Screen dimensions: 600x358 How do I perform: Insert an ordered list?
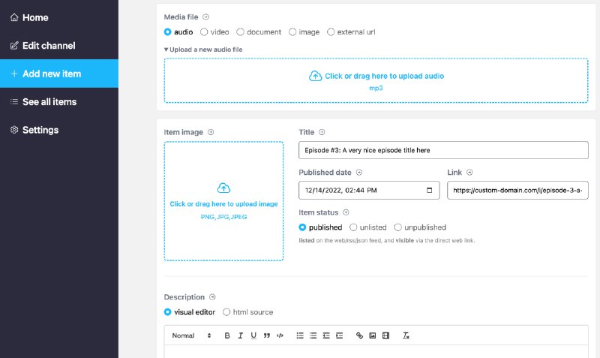(300, 335)
